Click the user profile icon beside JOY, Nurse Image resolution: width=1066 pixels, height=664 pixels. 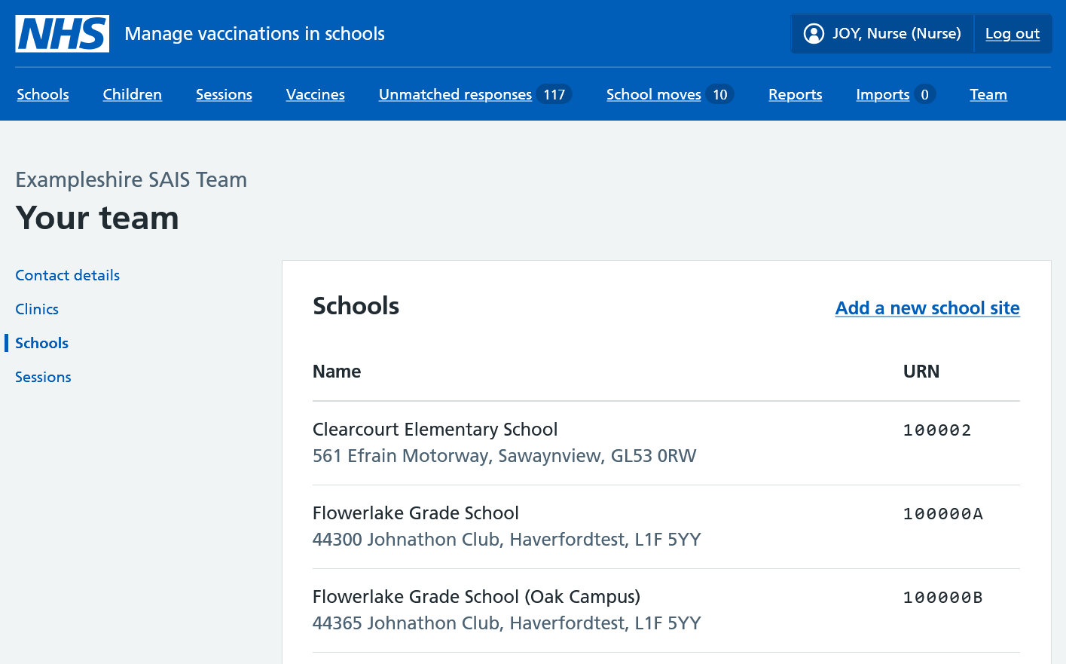point(814,33)
